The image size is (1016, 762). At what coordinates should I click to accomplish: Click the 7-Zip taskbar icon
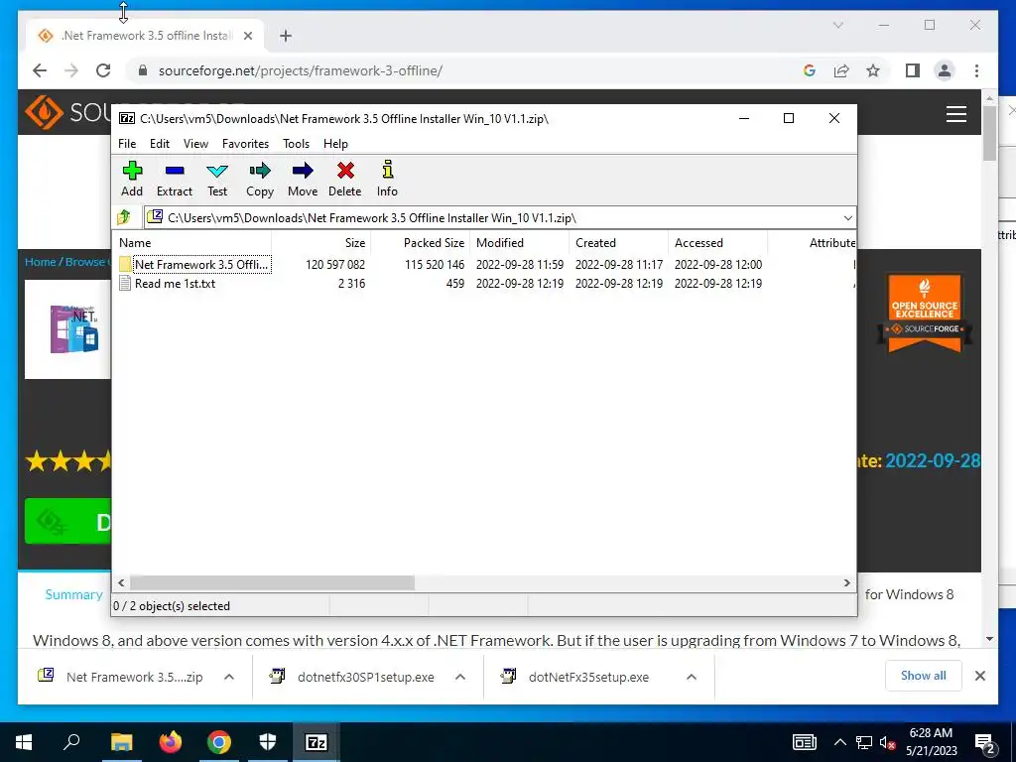click(317, 742)
